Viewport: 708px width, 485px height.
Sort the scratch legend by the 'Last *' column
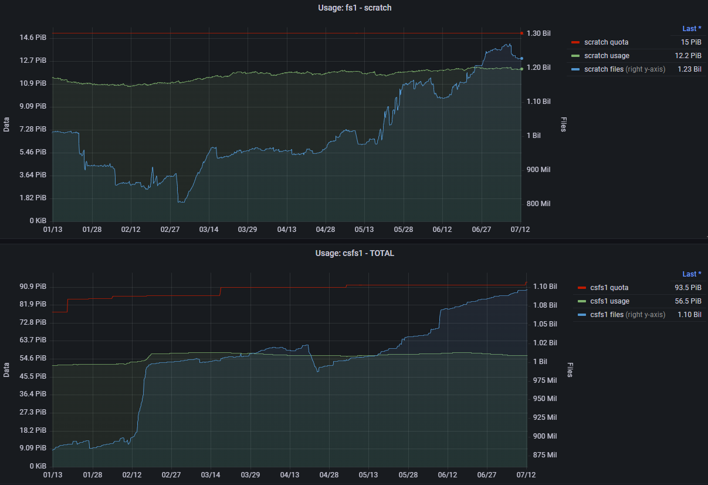pyautogui.click(x=692, y=28)
